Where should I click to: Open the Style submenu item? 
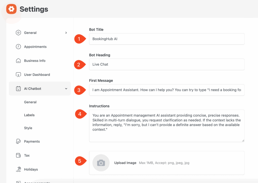click(28, 128)
